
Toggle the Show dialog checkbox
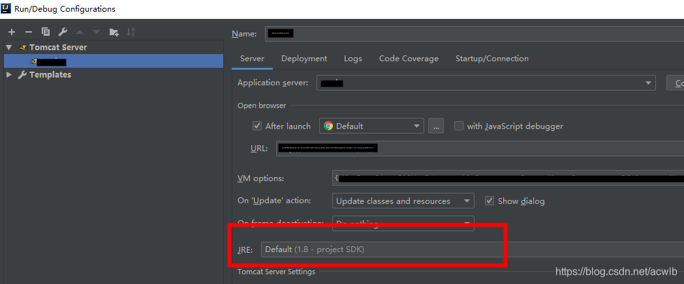point(490,201)
